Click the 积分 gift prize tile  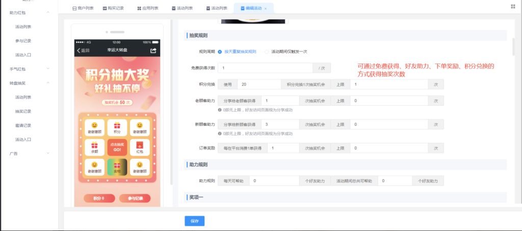tap(117, 128)
